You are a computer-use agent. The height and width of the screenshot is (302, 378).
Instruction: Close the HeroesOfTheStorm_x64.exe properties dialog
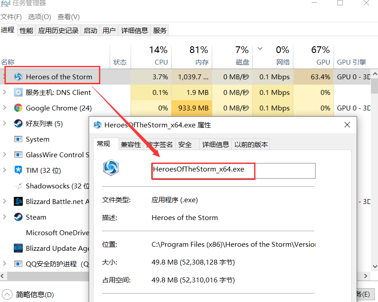point(347,125)
